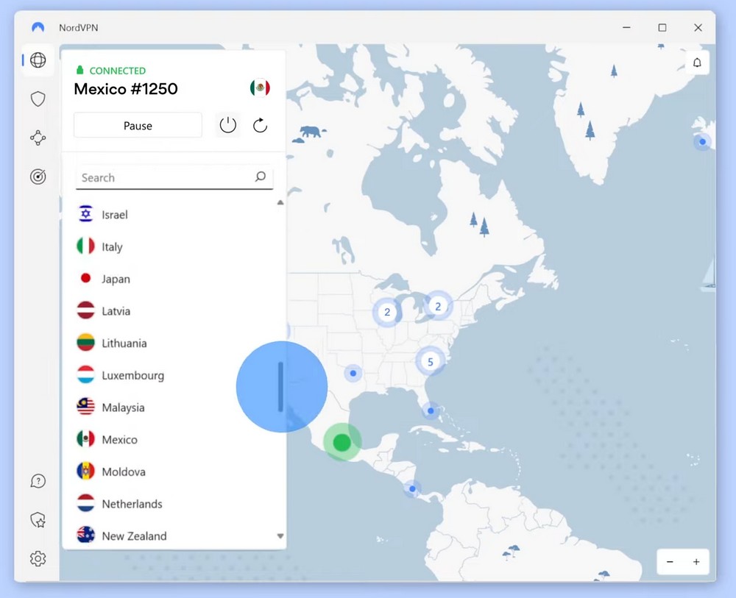Viewport: 736px width, 598px height.
Task: Select the Texas server dot on map
Action: pos(353,374)
